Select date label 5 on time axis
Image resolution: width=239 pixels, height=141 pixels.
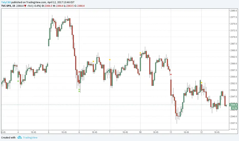point(48,132)
